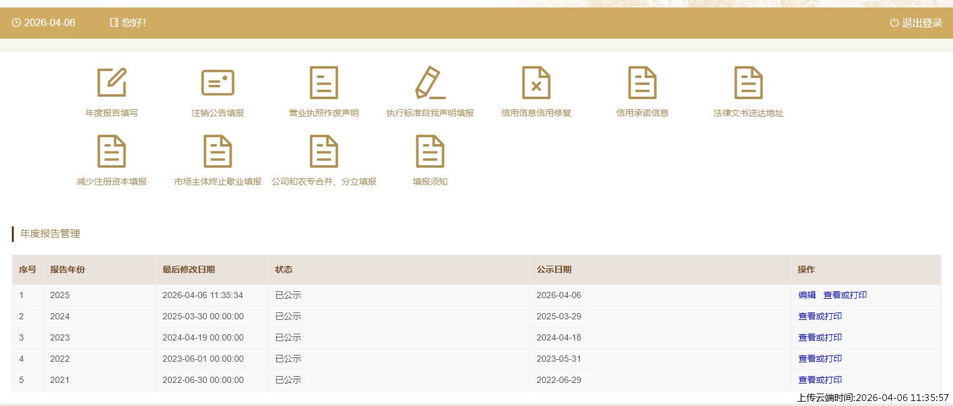Click the 报告年份 column header

(67, 269)
